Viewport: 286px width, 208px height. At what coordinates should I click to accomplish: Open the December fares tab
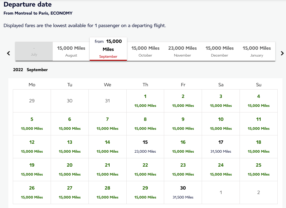pos(220,51)
